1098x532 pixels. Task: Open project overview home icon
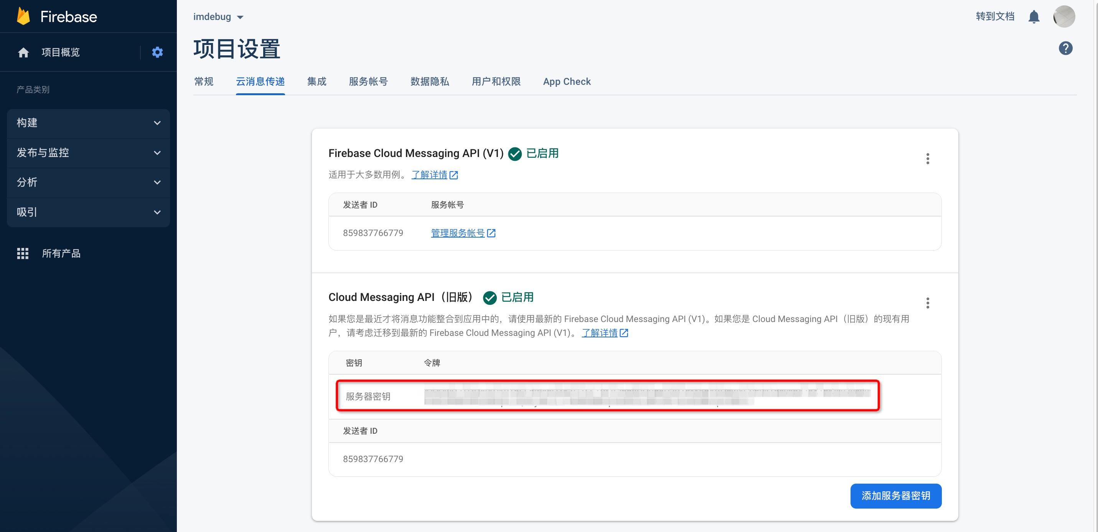pyautogui.click(x=23, y=53)
